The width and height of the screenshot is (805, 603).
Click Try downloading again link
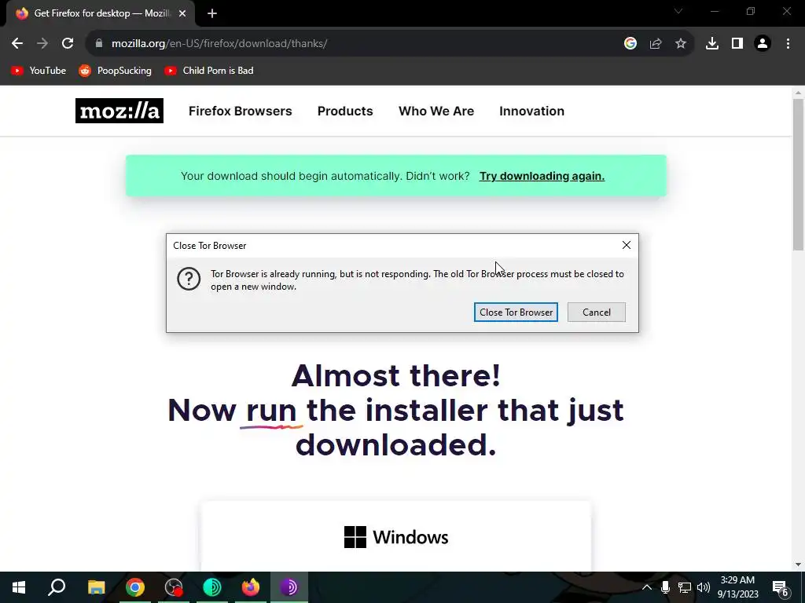pyautogui.click(x=542, y=176)
